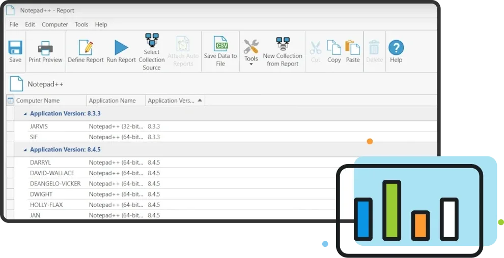The height and width of the screenshot is (258, 504).
Task: Open the Tools menu in menu bar
Action: (81, 24)
